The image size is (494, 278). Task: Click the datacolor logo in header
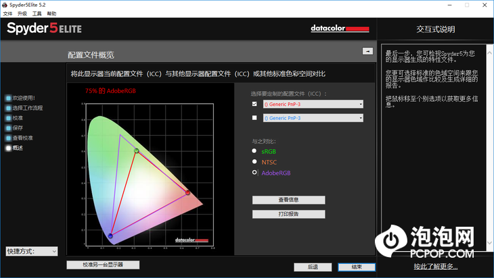coord(340,28)
